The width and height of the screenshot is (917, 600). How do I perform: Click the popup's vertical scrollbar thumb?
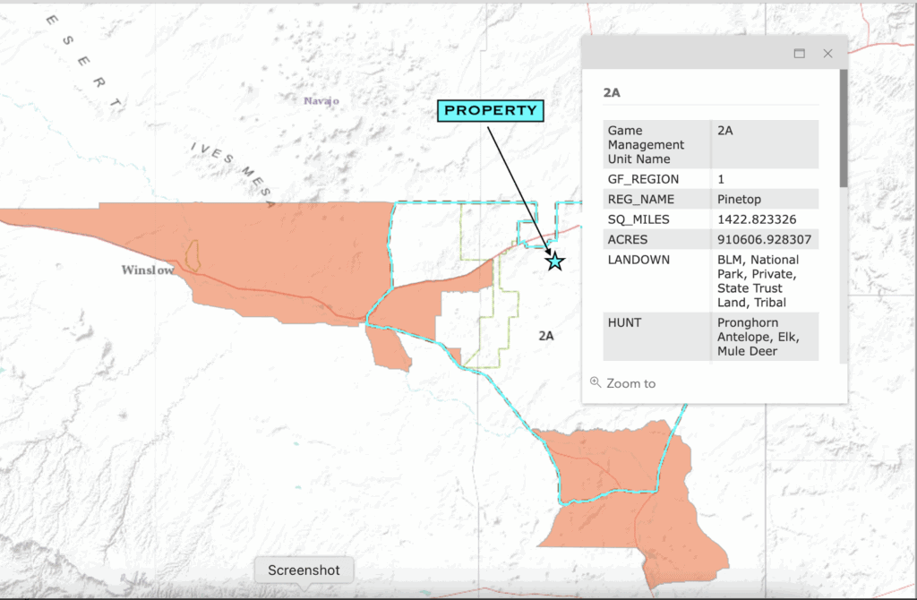coord(843,130)
